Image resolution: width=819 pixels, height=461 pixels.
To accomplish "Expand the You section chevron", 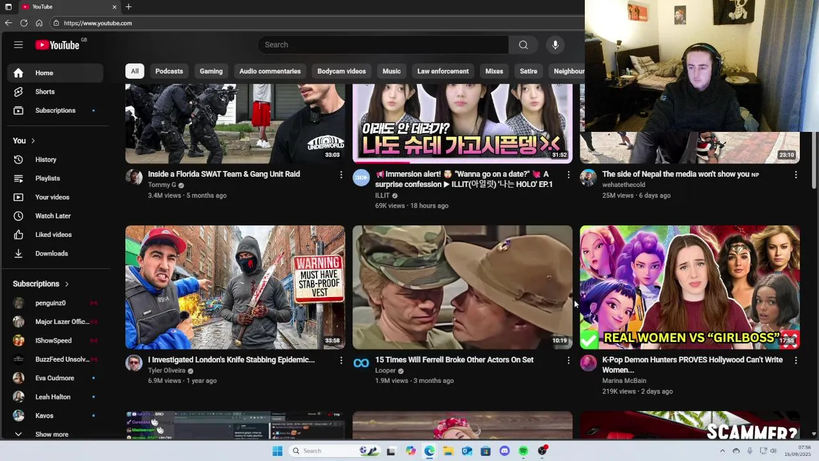I will [33, 141].
